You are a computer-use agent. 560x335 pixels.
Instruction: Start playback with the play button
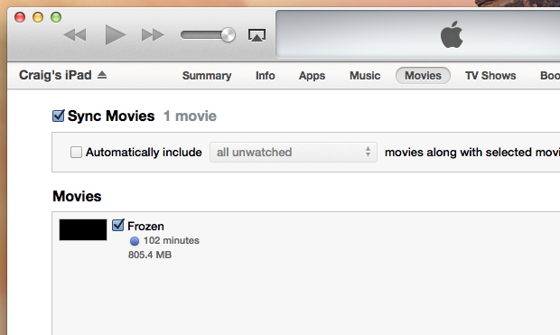116,34
